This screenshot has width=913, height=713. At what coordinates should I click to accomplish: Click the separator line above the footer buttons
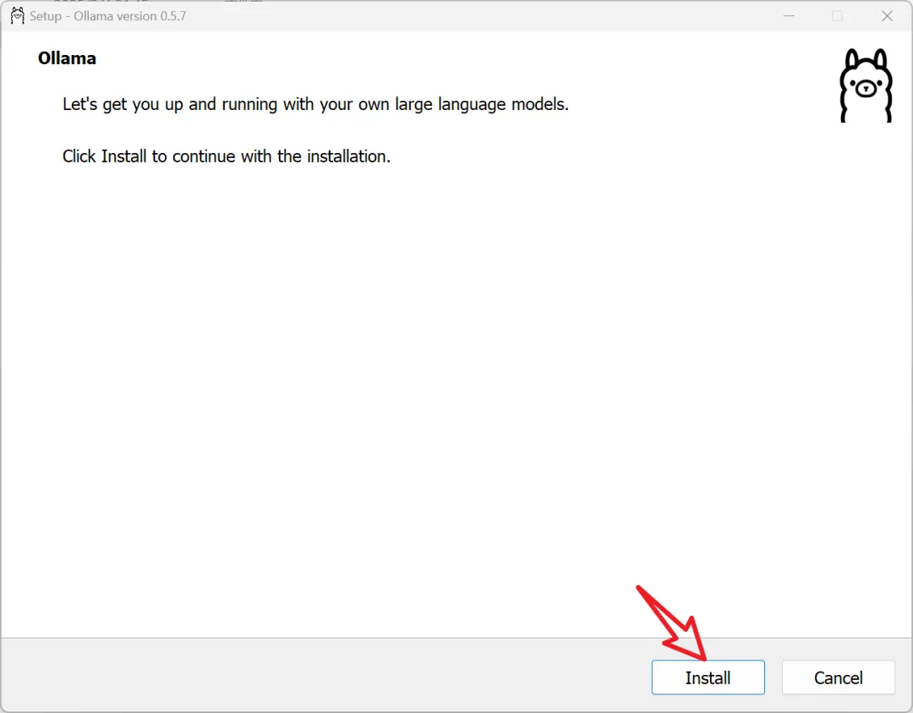(x=338, y=638)
